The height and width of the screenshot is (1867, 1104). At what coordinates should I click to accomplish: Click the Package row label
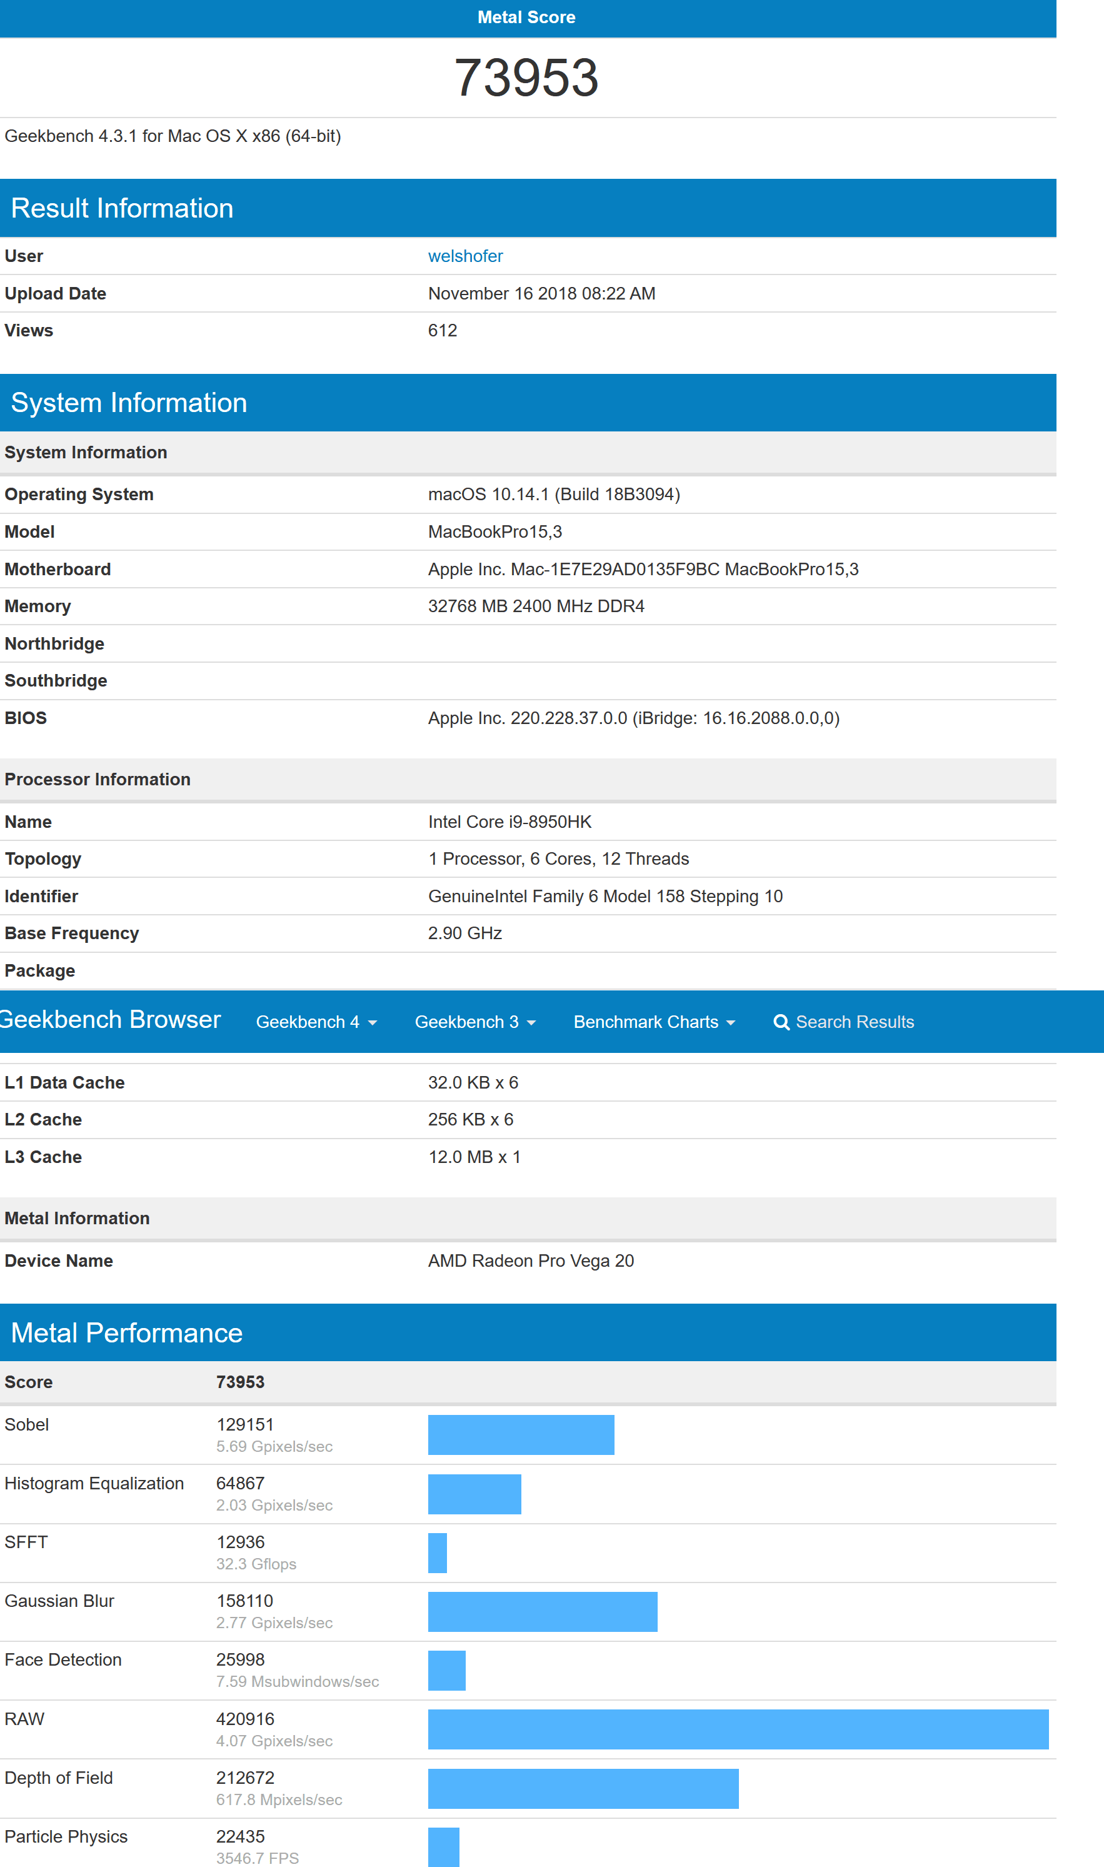[x=40, y=970]
